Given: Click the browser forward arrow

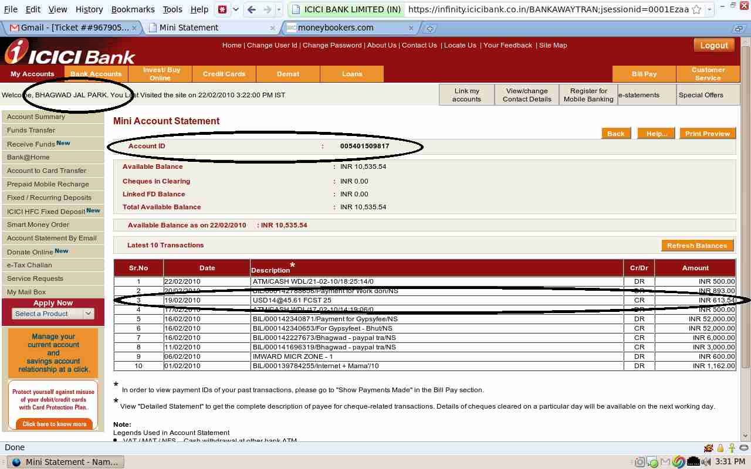Looking at the screenshot, I should pos(267,9).
